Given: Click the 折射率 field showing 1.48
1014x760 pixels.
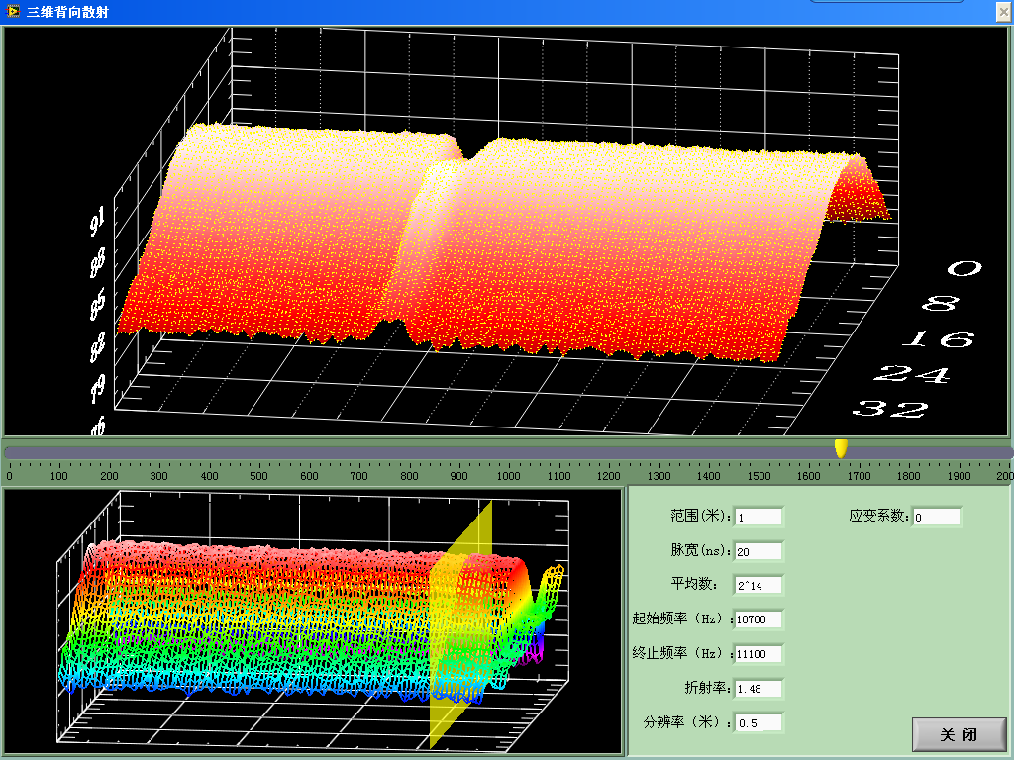Looking at the screenshot, I should tap(759, 689).
